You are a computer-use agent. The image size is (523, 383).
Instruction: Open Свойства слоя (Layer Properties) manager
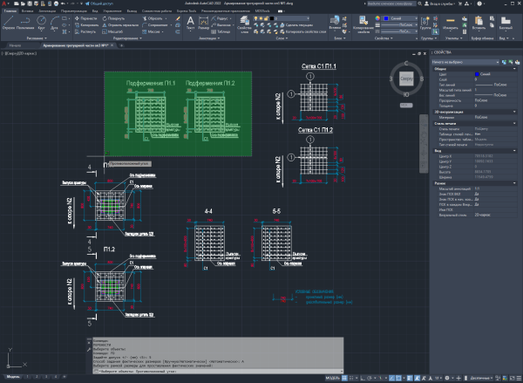point(244,24)
